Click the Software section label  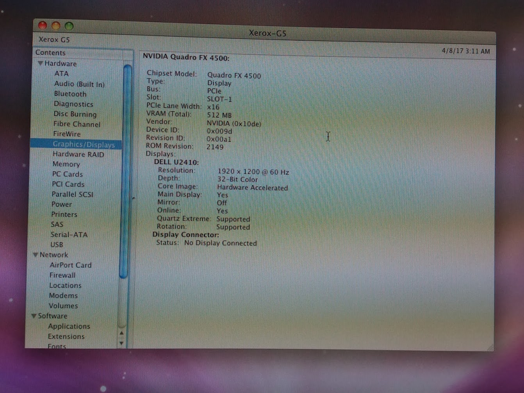pyautogui.click(x=52, y=316)
